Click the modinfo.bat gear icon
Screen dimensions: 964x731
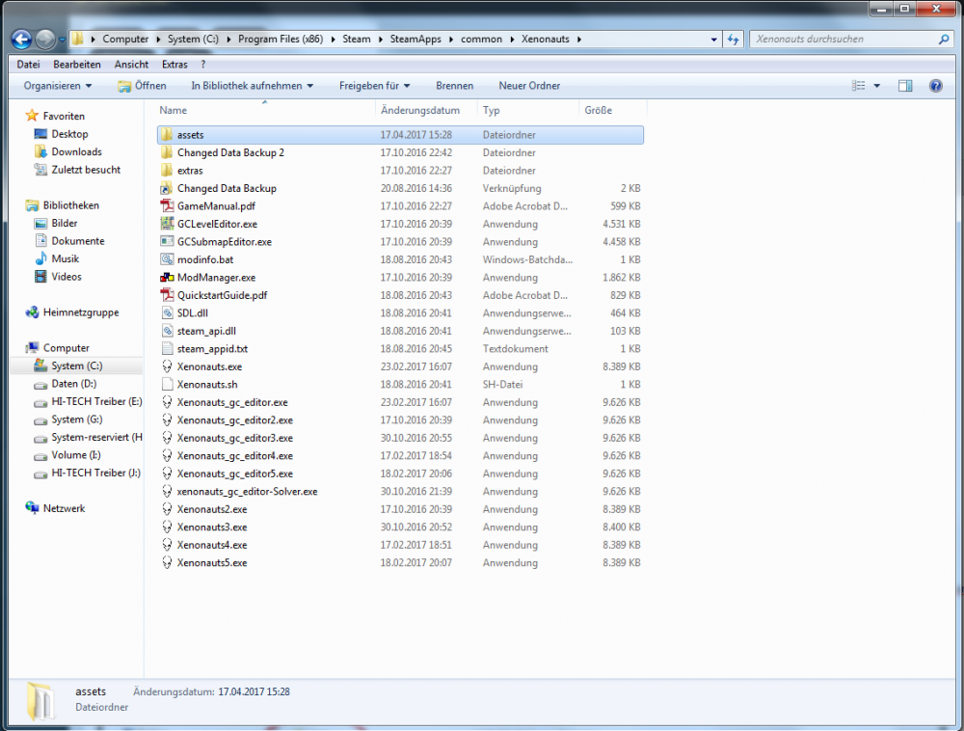tap(167, 259)
